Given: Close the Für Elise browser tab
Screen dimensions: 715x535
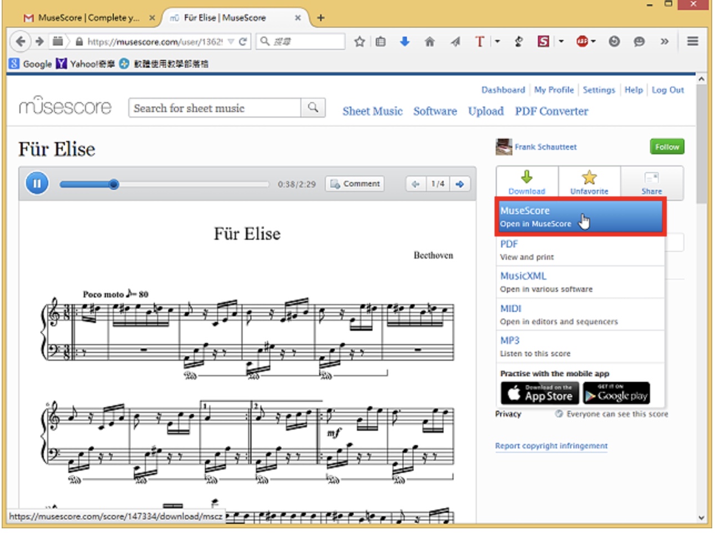Looking at the screenshot, I should pos(298,18).
